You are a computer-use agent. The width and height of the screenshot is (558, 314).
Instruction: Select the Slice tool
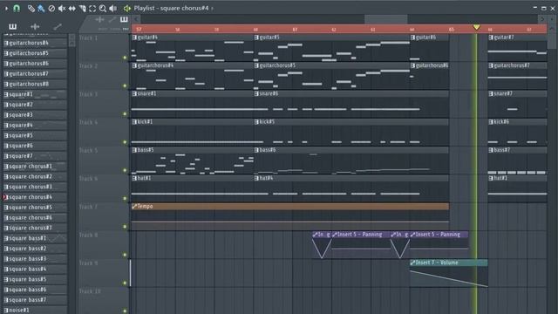82,8
